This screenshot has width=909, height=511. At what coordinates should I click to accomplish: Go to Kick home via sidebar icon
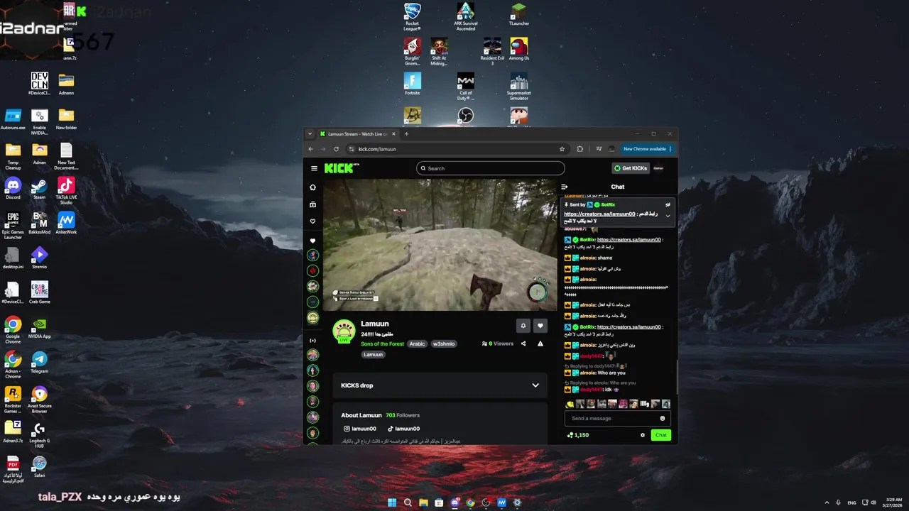312,187
